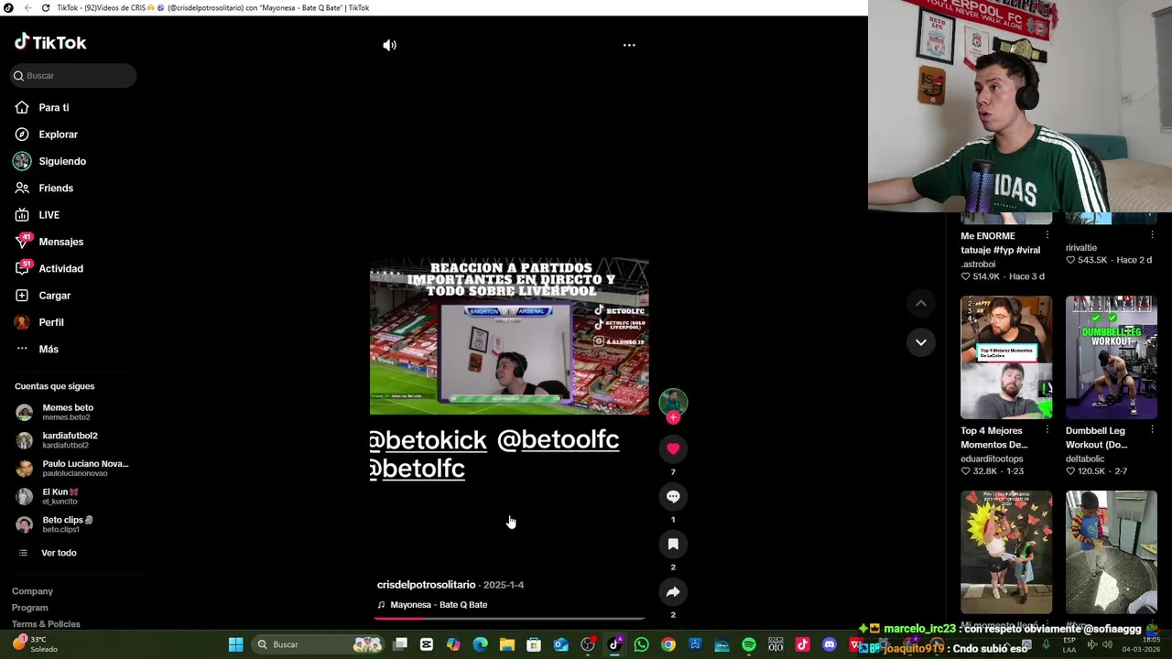Open Task View from taskbar
This screenshot has width=1172, height=659.
400,644
